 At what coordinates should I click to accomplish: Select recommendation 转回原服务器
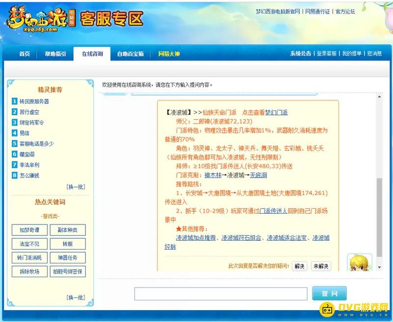pos(34,101)
